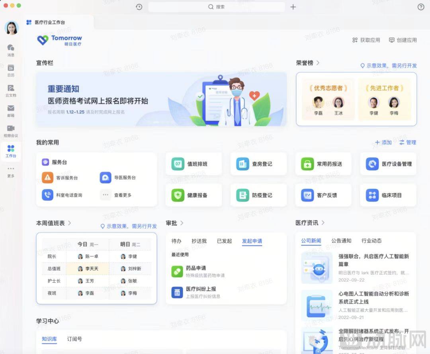The image size is (430, 354).
Task: Click the 添加 button in 我的常用
Action: [383, 142]
